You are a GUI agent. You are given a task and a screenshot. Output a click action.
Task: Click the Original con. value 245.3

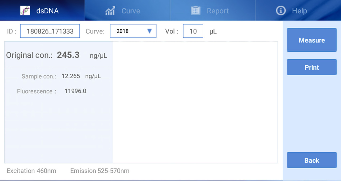pyautogui.click(x=68, y=55)
